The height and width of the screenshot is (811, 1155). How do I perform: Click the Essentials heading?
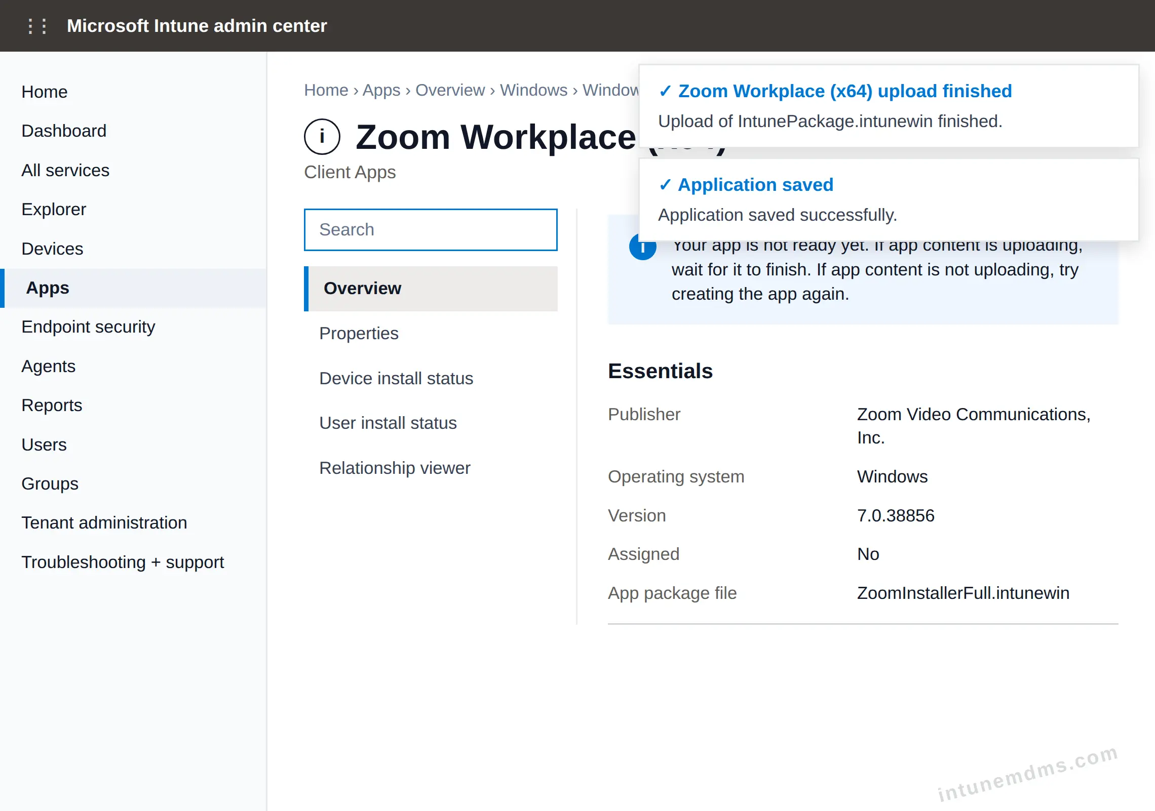click(x=660, y=371)
